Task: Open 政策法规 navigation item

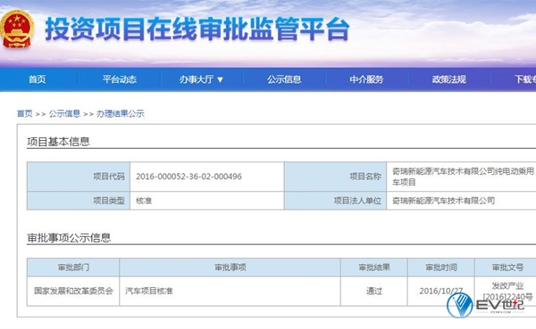Action: (448, 79)
